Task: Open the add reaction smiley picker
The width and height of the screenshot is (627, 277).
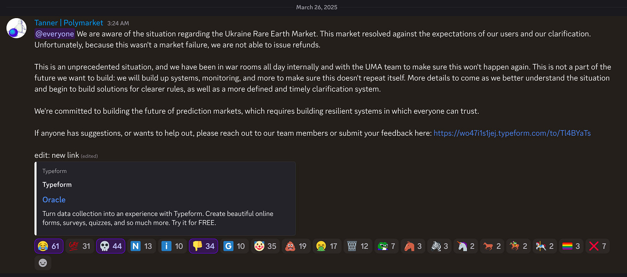Action: tap(43, 263)
